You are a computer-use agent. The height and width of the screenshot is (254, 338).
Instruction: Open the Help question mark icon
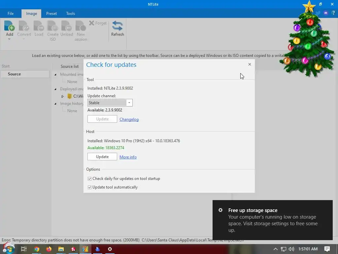[x=333, y=13]
